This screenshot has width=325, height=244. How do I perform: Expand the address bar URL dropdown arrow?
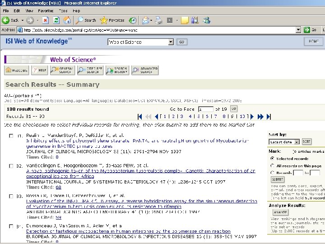coord(298,30)
